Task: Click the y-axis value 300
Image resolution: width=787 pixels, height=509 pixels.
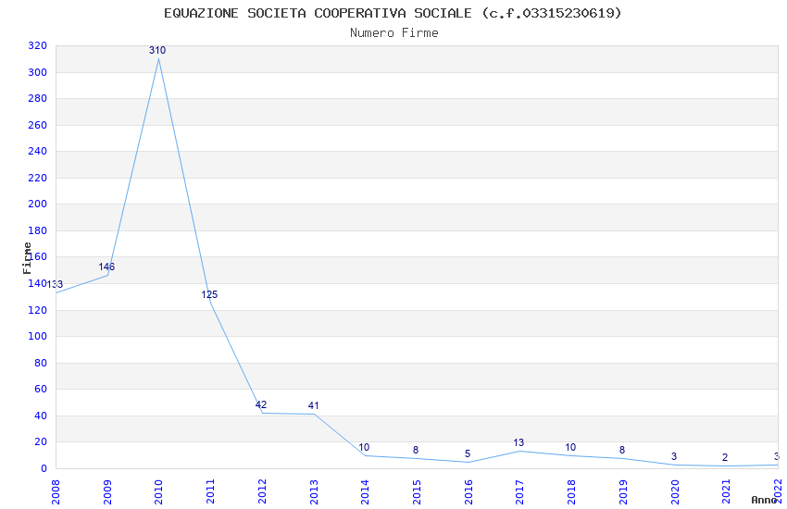Action: click(x=38, y=72)
